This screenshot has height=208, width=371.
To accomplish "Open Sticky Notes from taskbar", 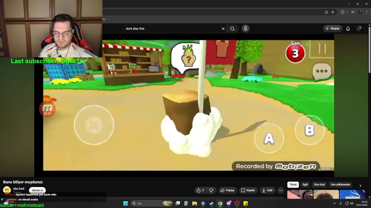I will 245,203.
